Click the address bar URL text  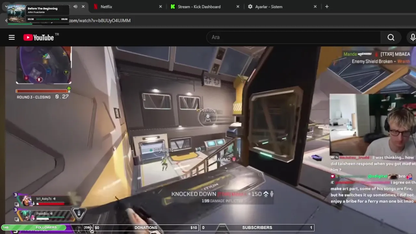tap(100, 20)
